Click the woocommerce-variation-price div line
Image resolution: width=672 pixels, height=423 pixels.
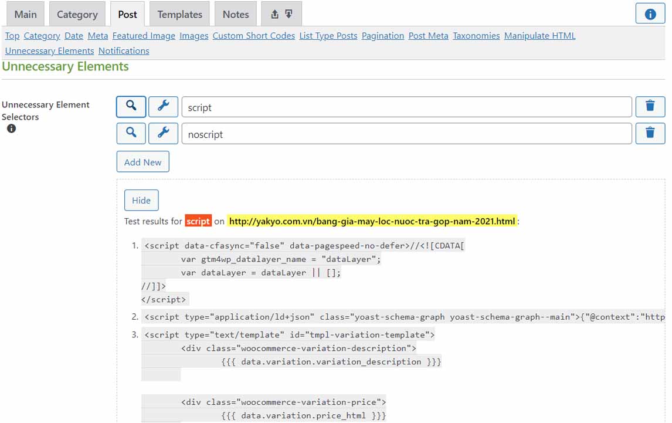283,402
